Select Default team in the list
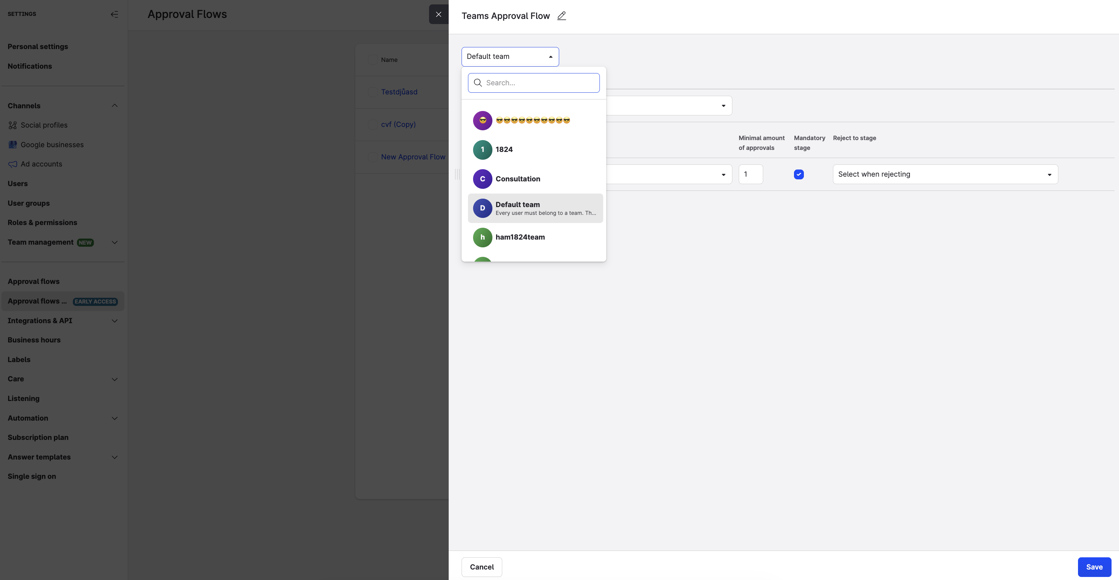1119x580 pixels. click(535, 208)
